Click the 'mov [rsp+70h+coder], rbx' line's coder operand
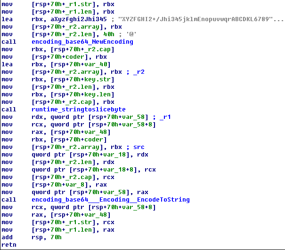The image size is (285, 250). pyautogui.click(x=75, y=57)
